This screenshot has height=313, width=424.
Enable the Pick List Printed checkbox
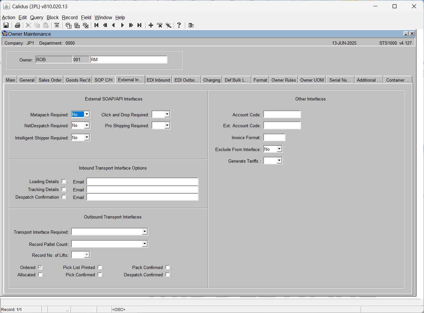coord(100,267)
